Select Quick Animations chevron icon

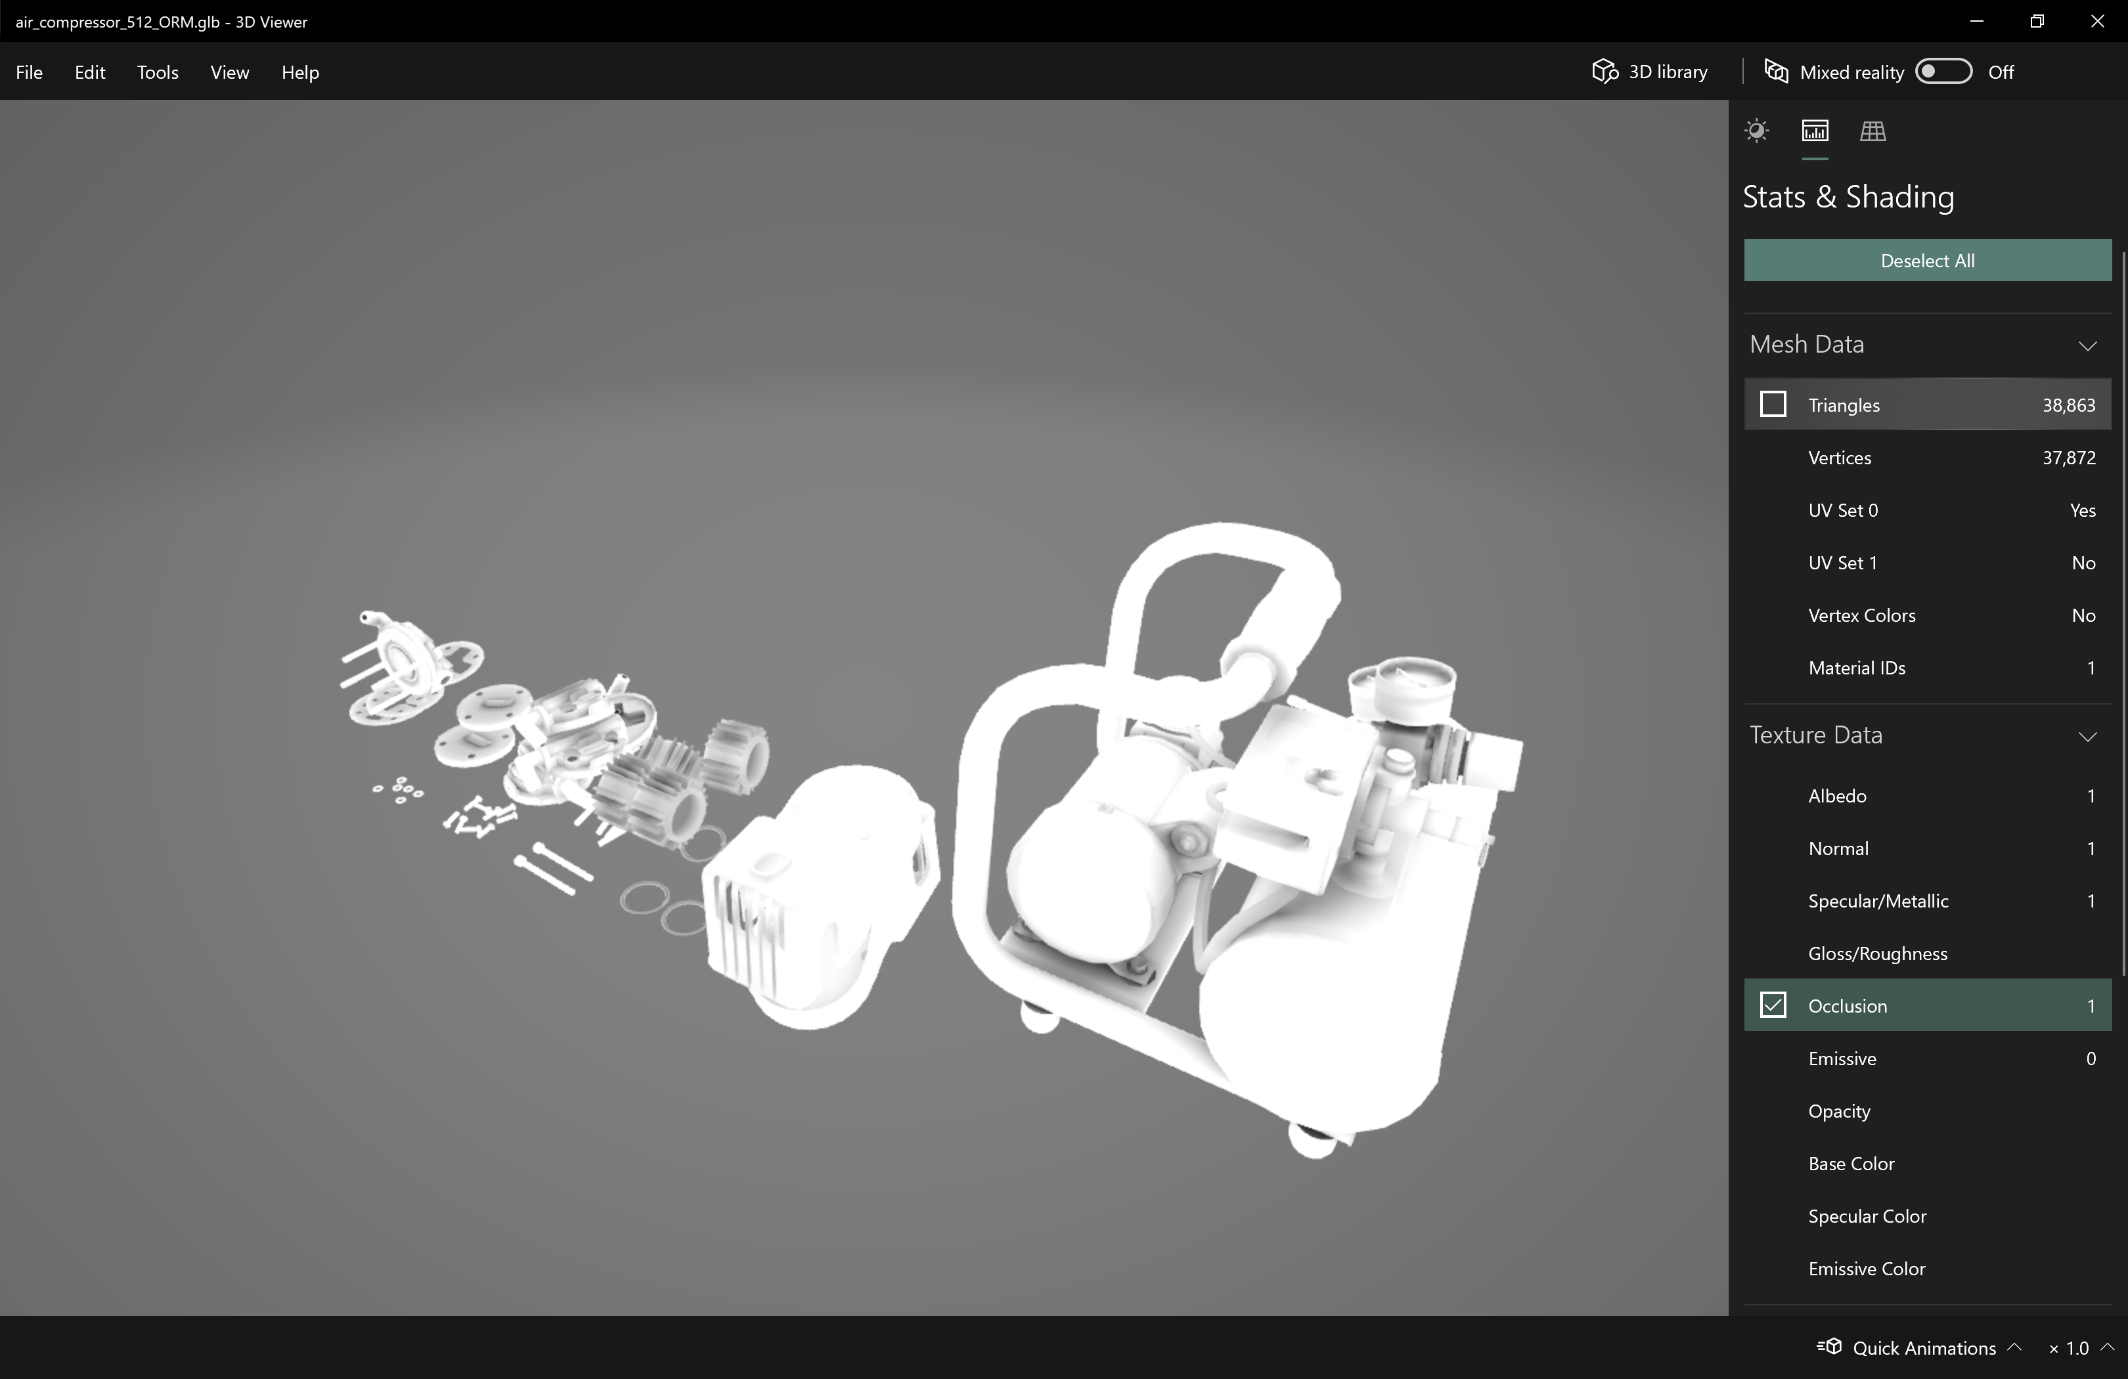pos(2015,1346)
